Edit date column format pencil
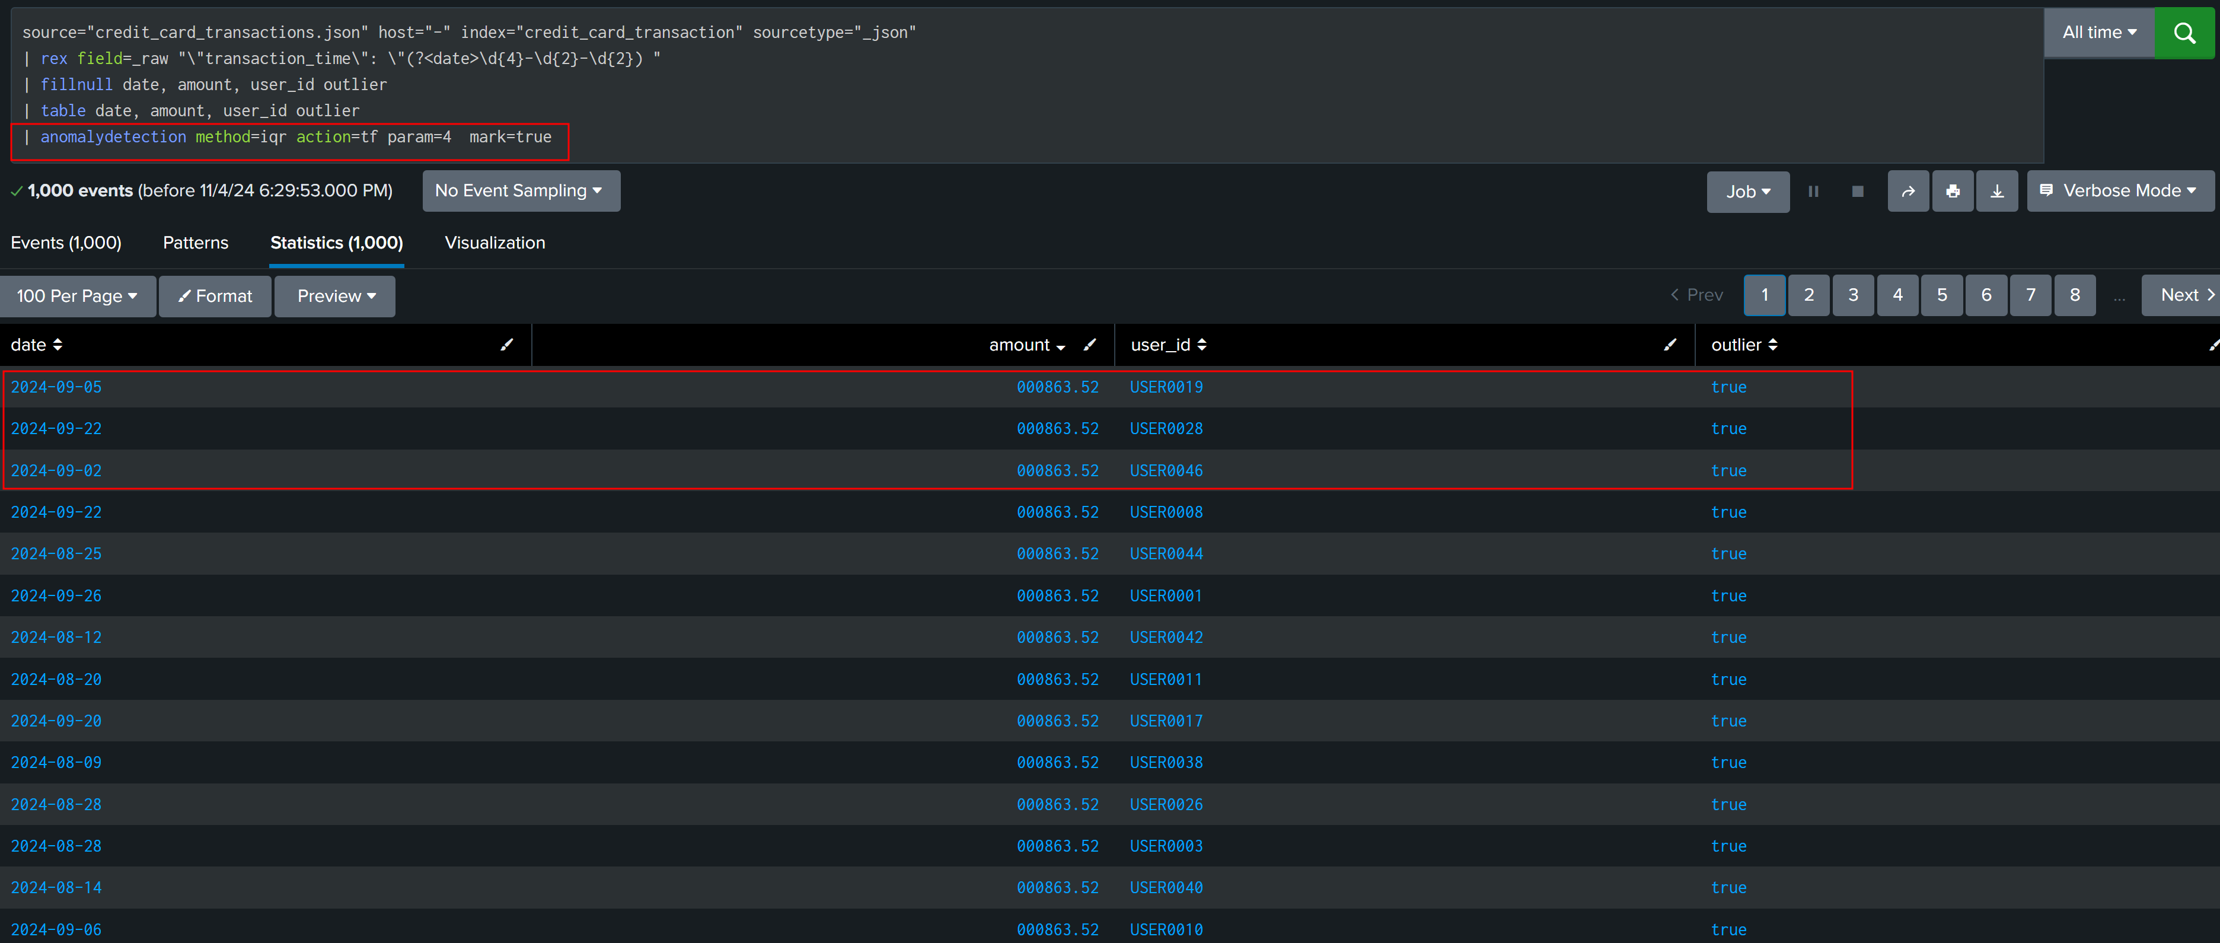The image size is (2220, 943). (x=507, y=345)
